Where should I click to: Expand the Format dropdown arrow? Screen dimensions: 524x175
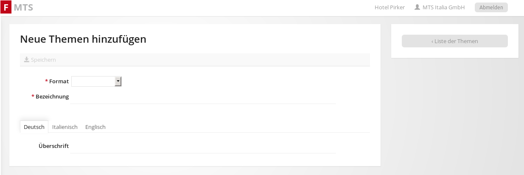(x=118, y=81)
